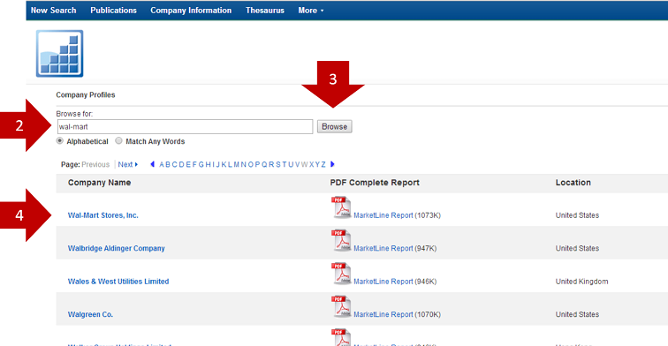Open the Thesaurus menu item

click(264, 11)
